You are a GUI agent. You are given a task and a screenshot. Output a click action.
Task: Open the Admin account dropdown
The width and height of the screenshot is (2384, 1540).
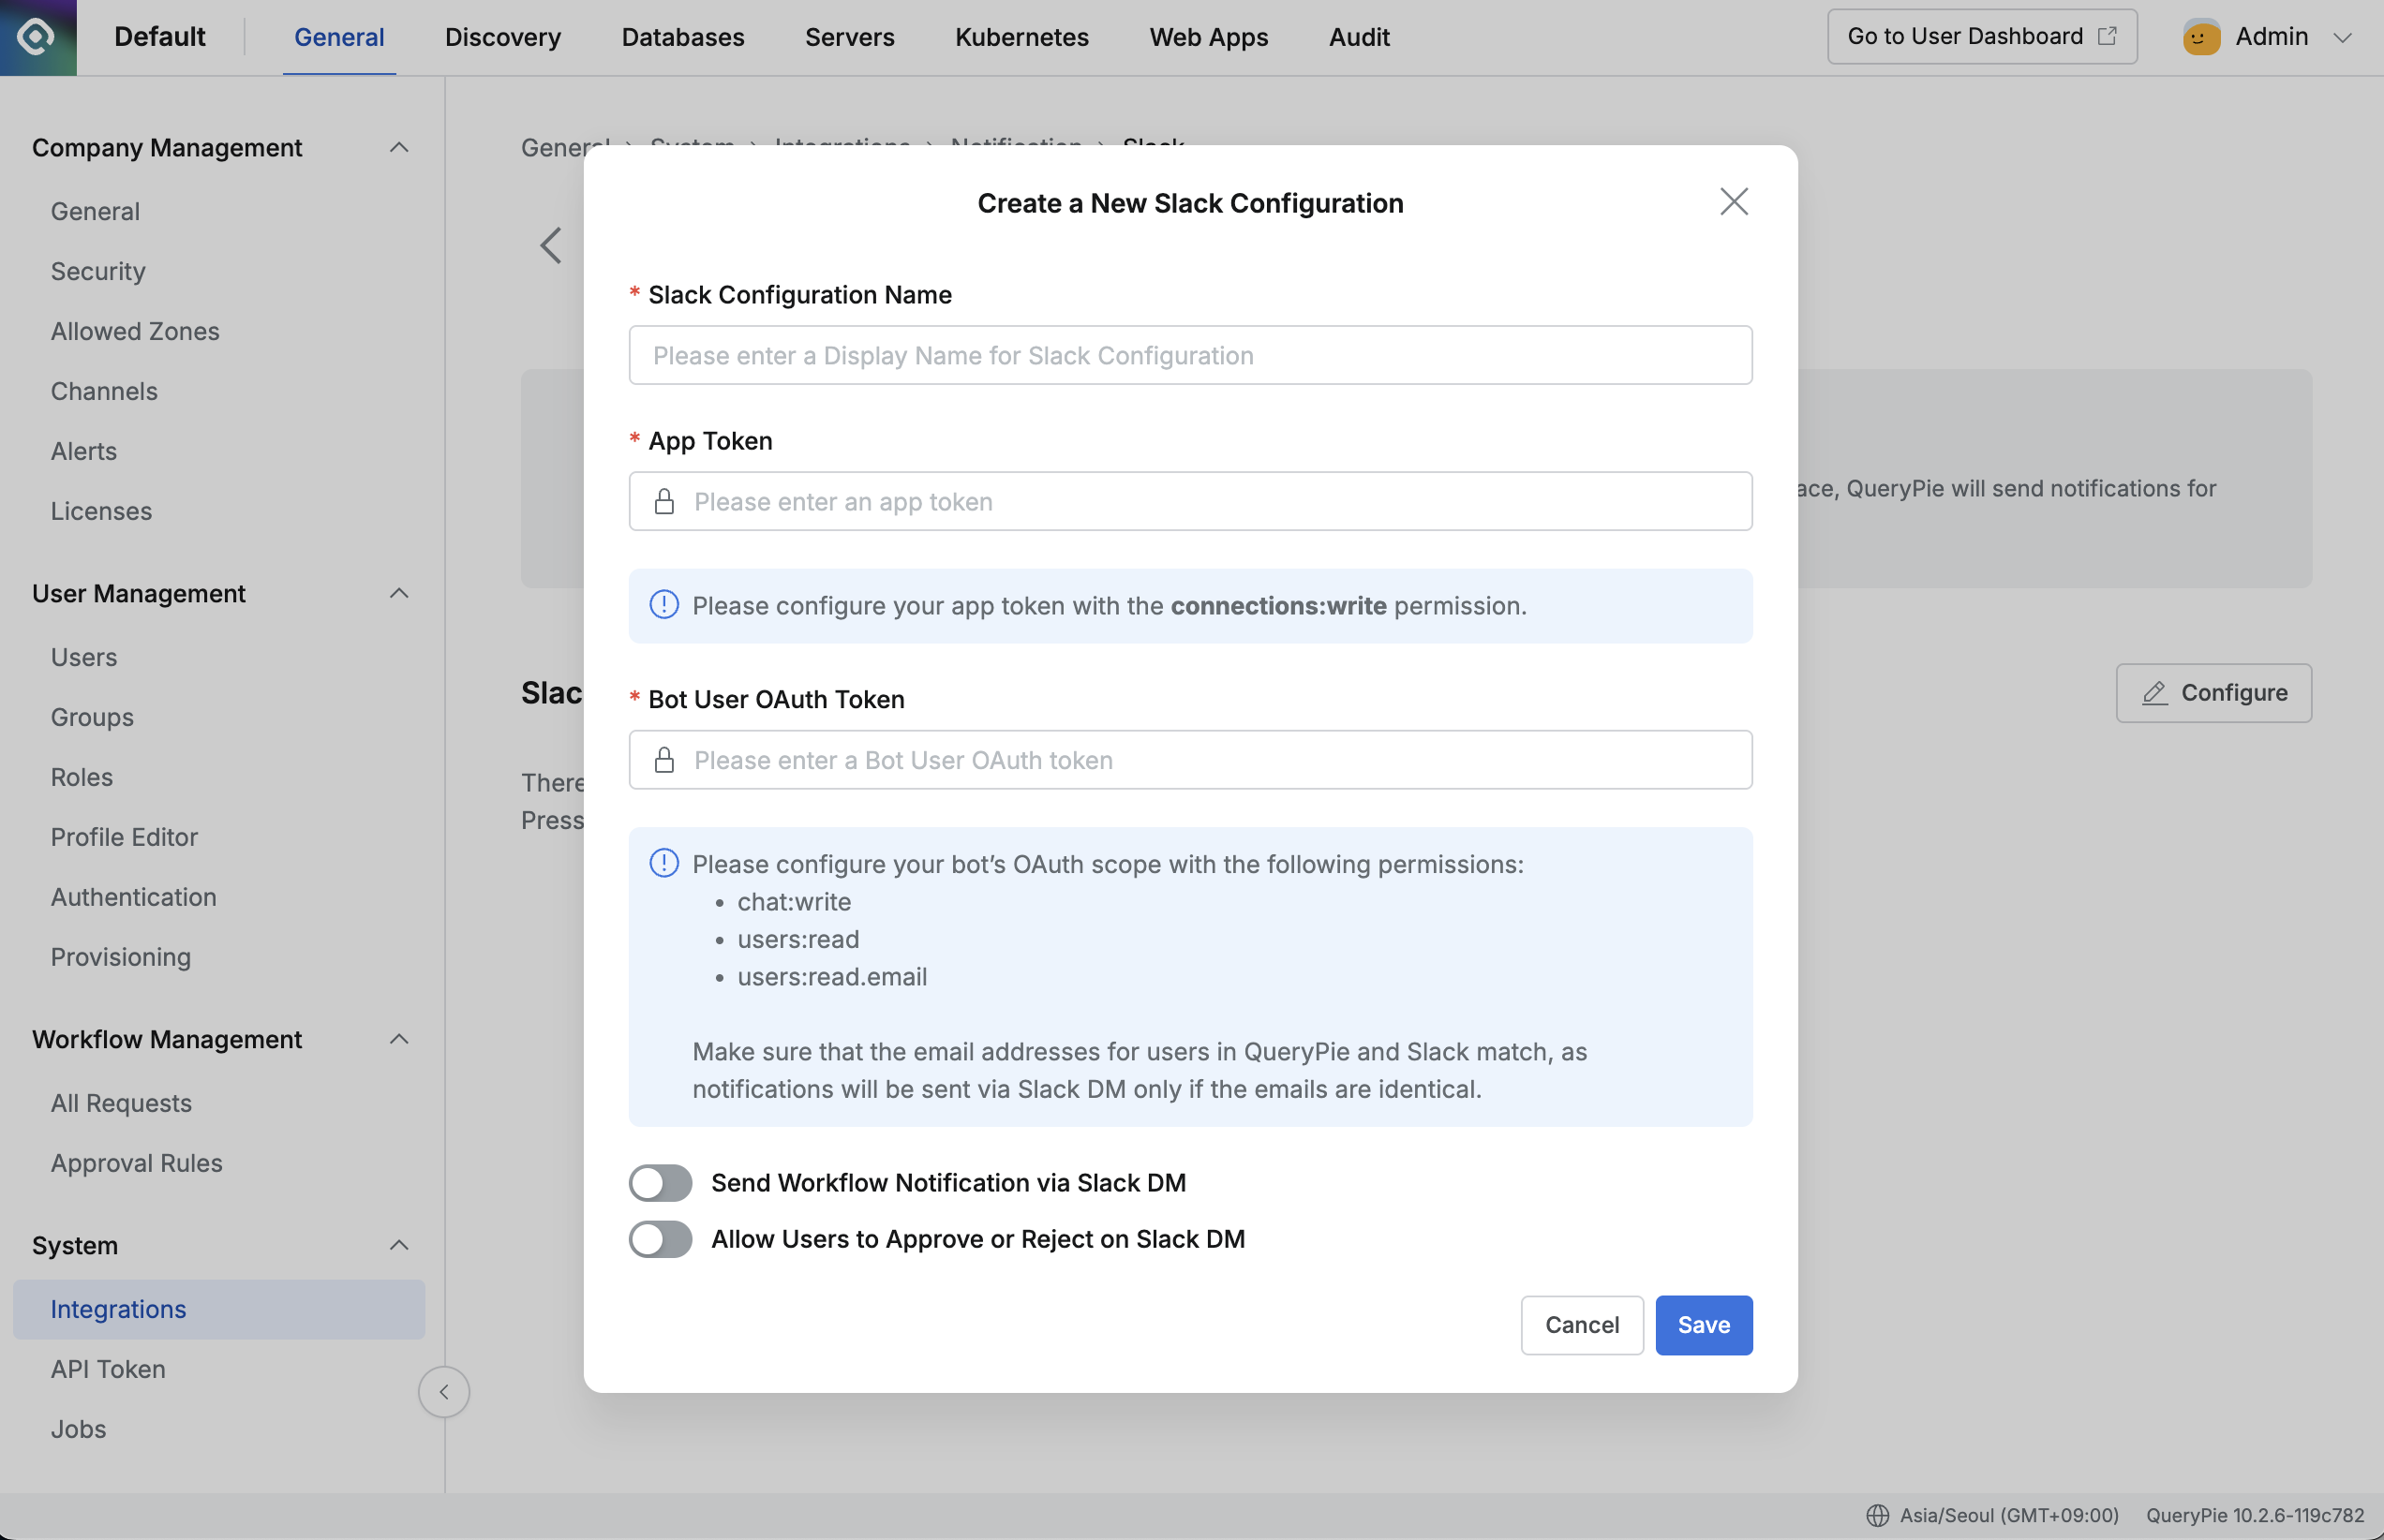coord(2344,37)
